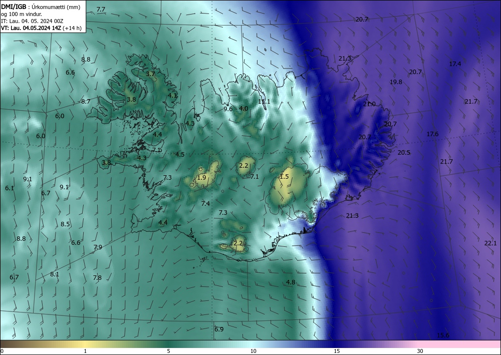This screenshot has height=355, width=501.
Task: Click the legend tick label 30
Action: 420,351
